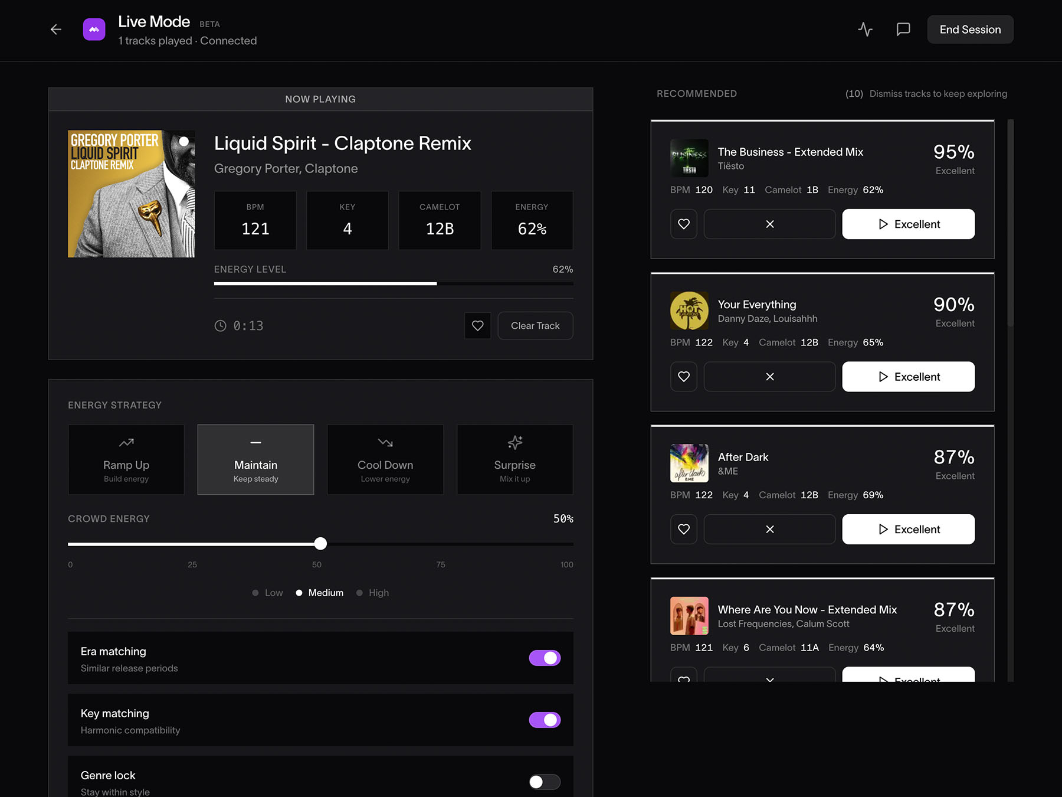
Task: Favorite the now playing Liquid Spirit track
Action: pos(478,326)
